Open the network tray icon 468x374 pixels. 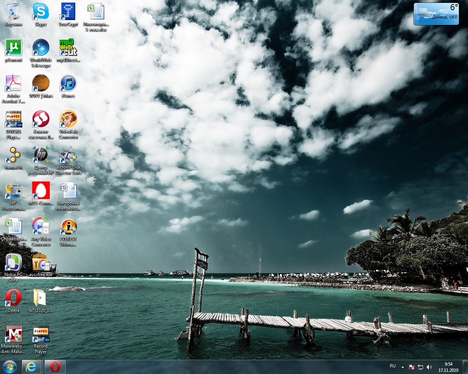pos(420,367)
